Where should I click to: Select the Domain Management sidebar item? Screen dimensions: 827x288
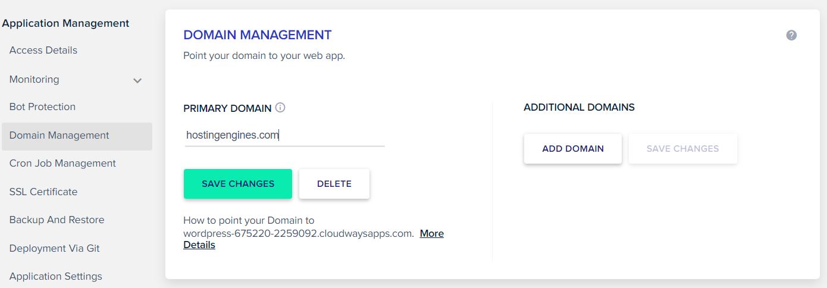(77, 136)
